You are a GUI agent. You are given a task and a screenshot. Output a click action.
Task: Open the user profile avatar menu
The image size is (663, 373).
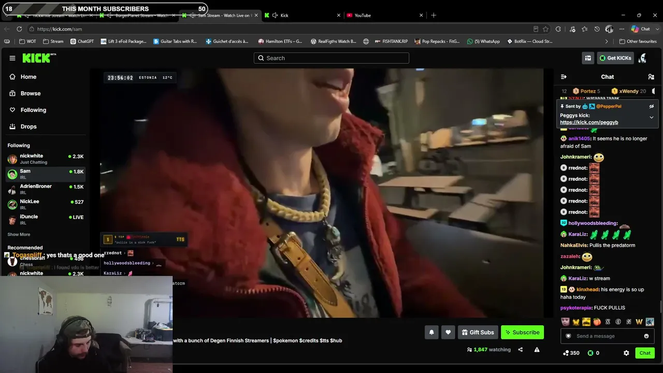click(643, 58)
